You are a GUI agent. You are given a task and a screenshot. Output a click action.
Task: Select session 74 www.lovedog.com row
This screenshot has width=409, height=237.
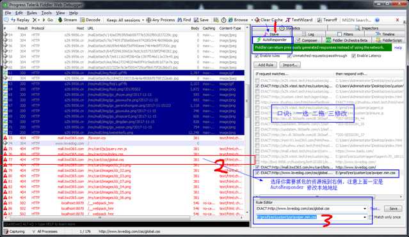tap(124, 144)
